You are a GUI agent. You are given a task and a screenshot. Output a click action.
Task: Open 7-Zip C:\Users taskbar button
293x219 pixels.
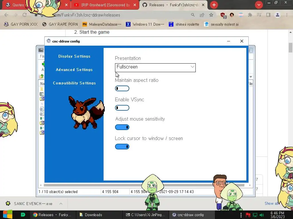145,215
